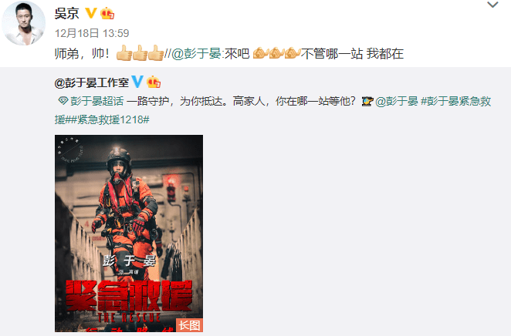Click the membership crown badge beside 吴京

pos(107,14)
